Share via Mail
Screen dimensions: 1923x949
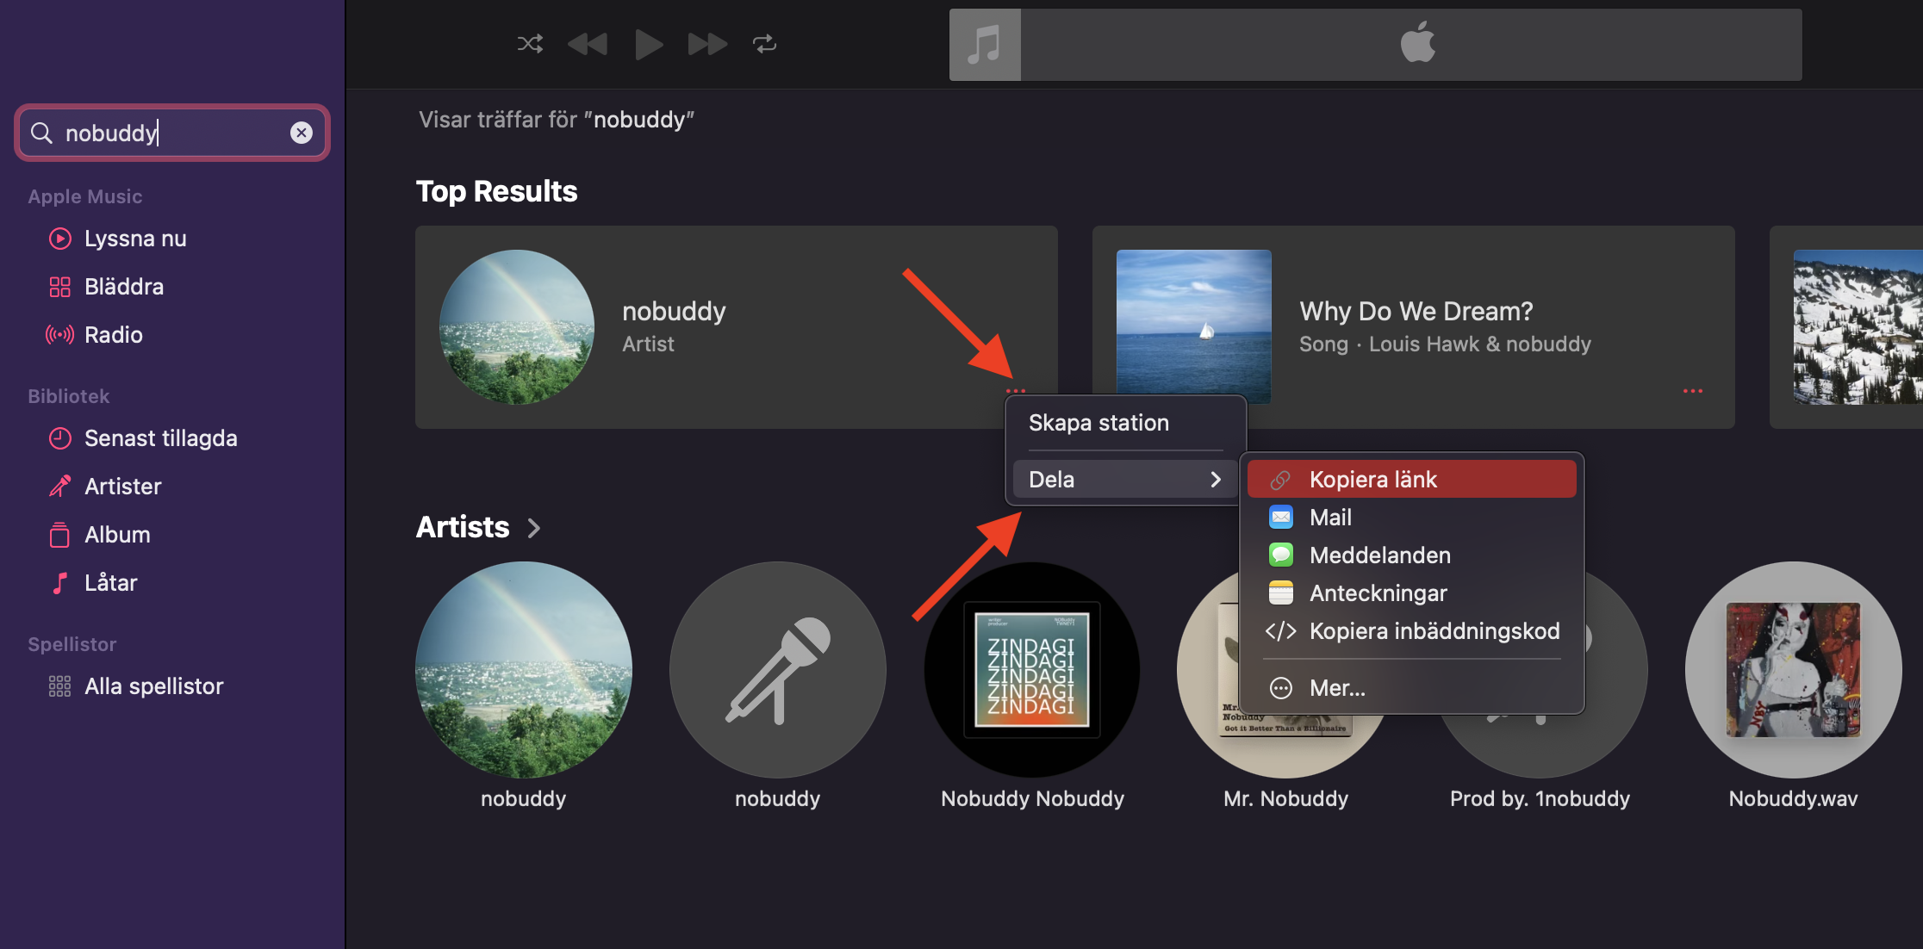tap(1411, 518)
